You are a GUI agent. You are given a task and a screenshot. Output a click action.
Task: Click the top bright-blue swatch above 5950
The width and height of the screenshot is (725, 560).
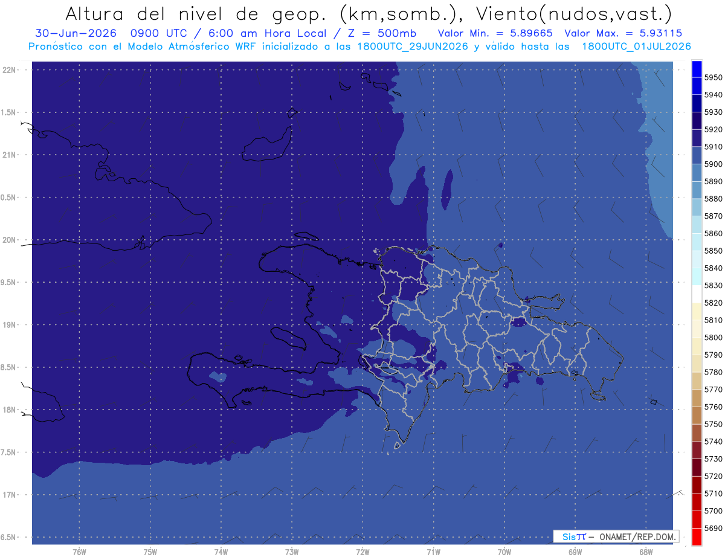(x=697, y=69)
